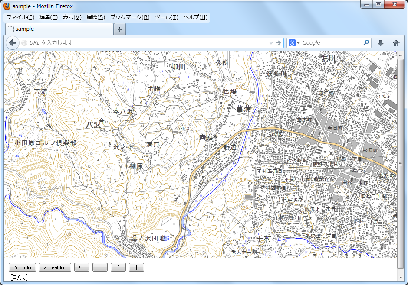Open the ファイル(F) menu

coord(20,17)
